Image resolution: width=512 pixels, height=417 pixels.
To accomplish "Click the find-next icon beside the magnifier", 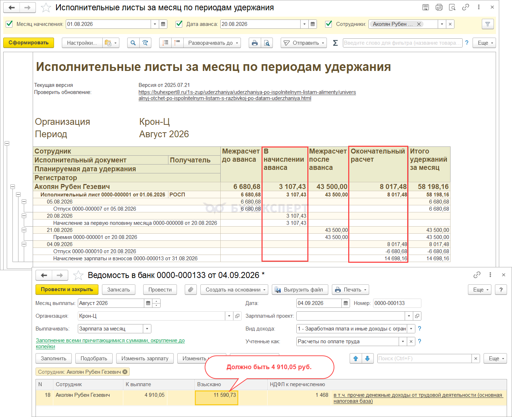I will click(145, 43).
